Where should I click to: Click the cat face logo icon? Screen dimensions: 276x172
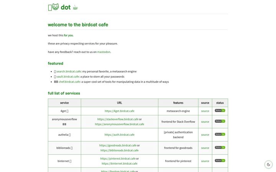[56, 7]
